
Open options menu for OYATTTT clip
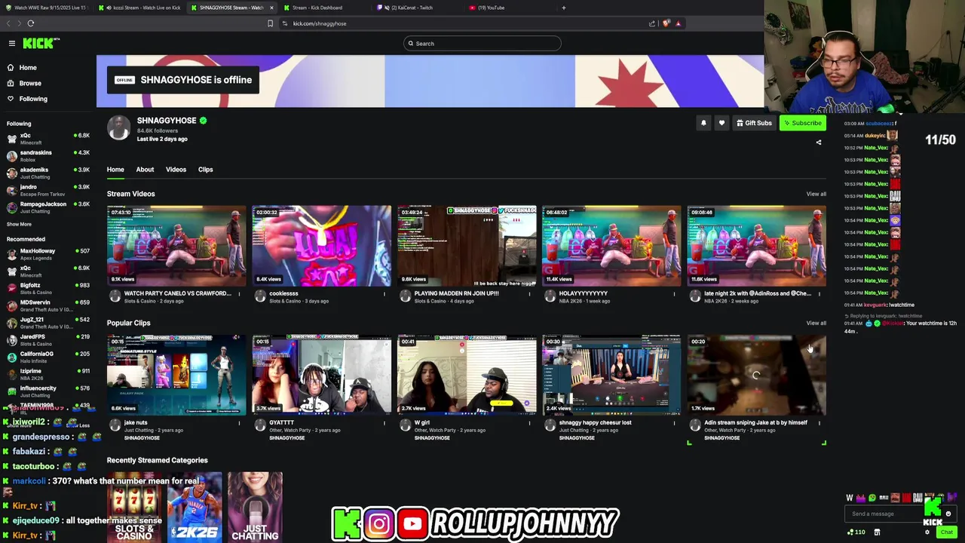(384, 423)
